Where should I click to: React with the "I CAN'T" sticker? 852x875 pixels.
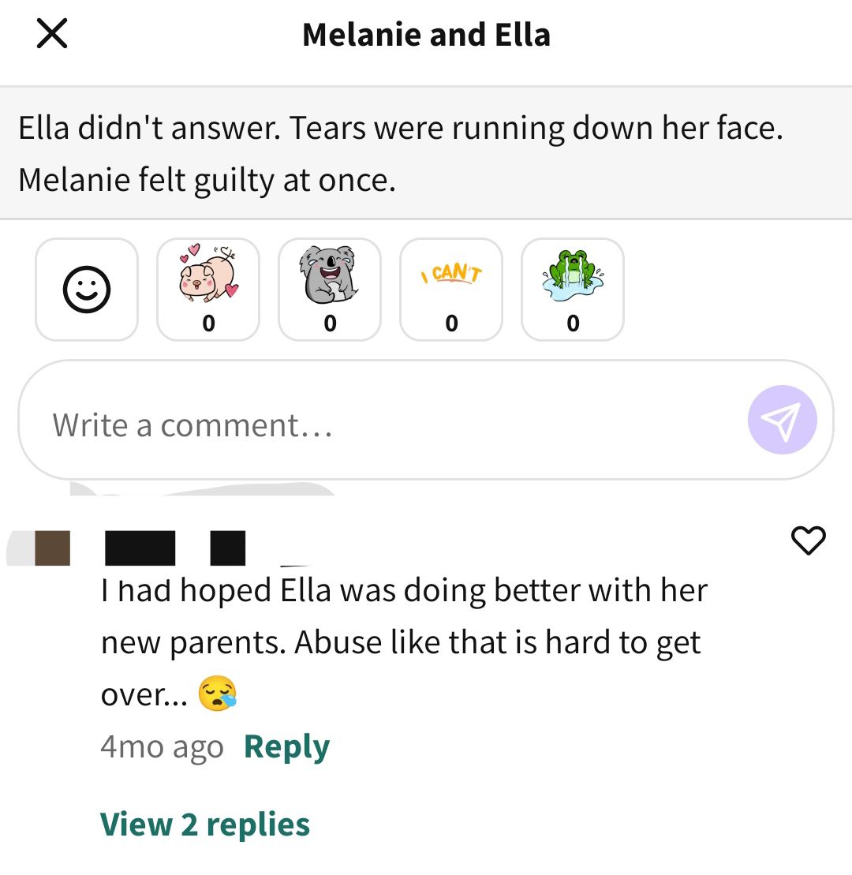451,289
